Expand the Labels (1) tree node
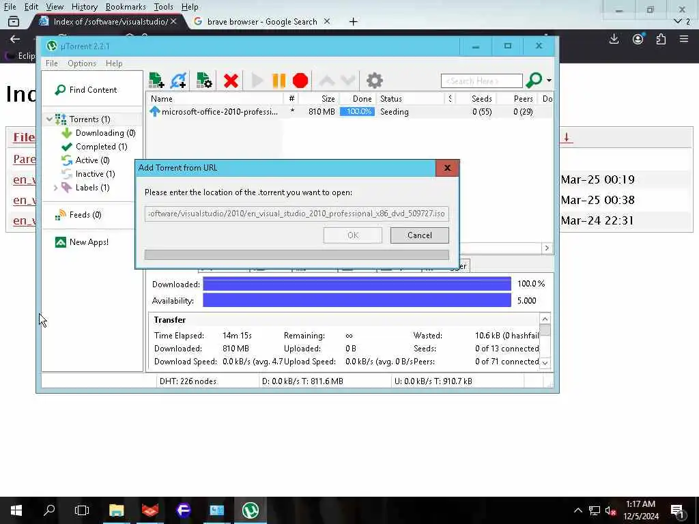699x524 pixels. (x=55, y=188)
